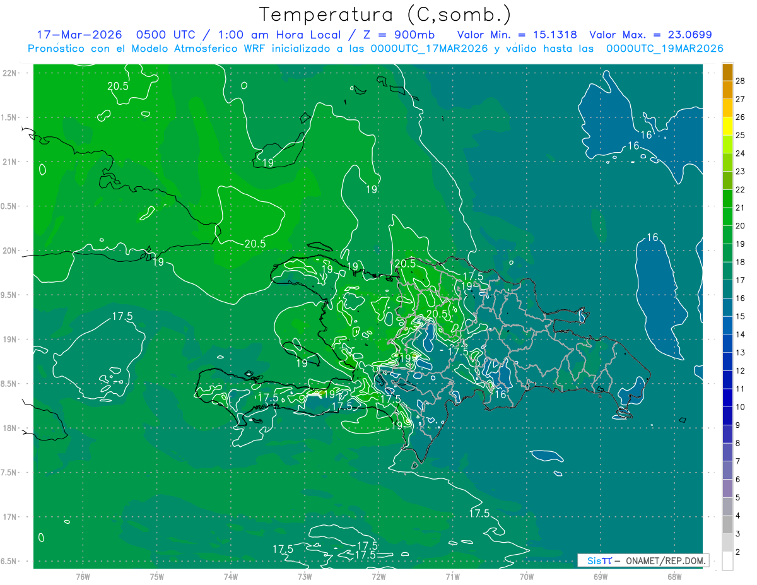Click the "71W" longitude axis label

pyautogui.click(x=452, y=576)
